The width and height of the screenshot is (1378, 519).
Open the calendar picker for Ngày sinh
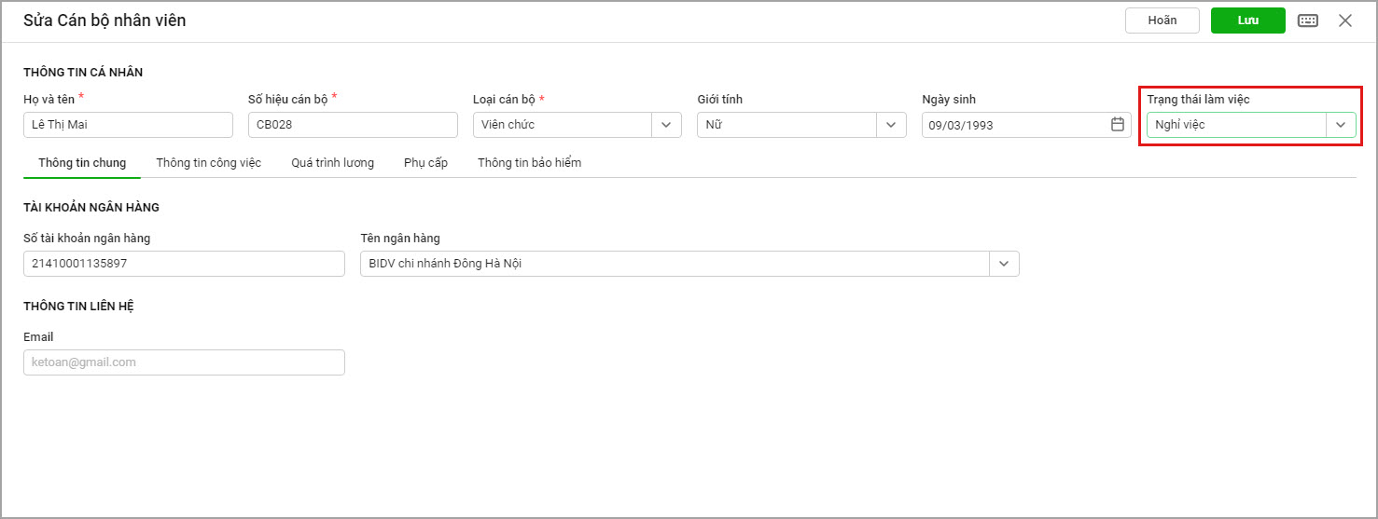tap(1118, 124)
